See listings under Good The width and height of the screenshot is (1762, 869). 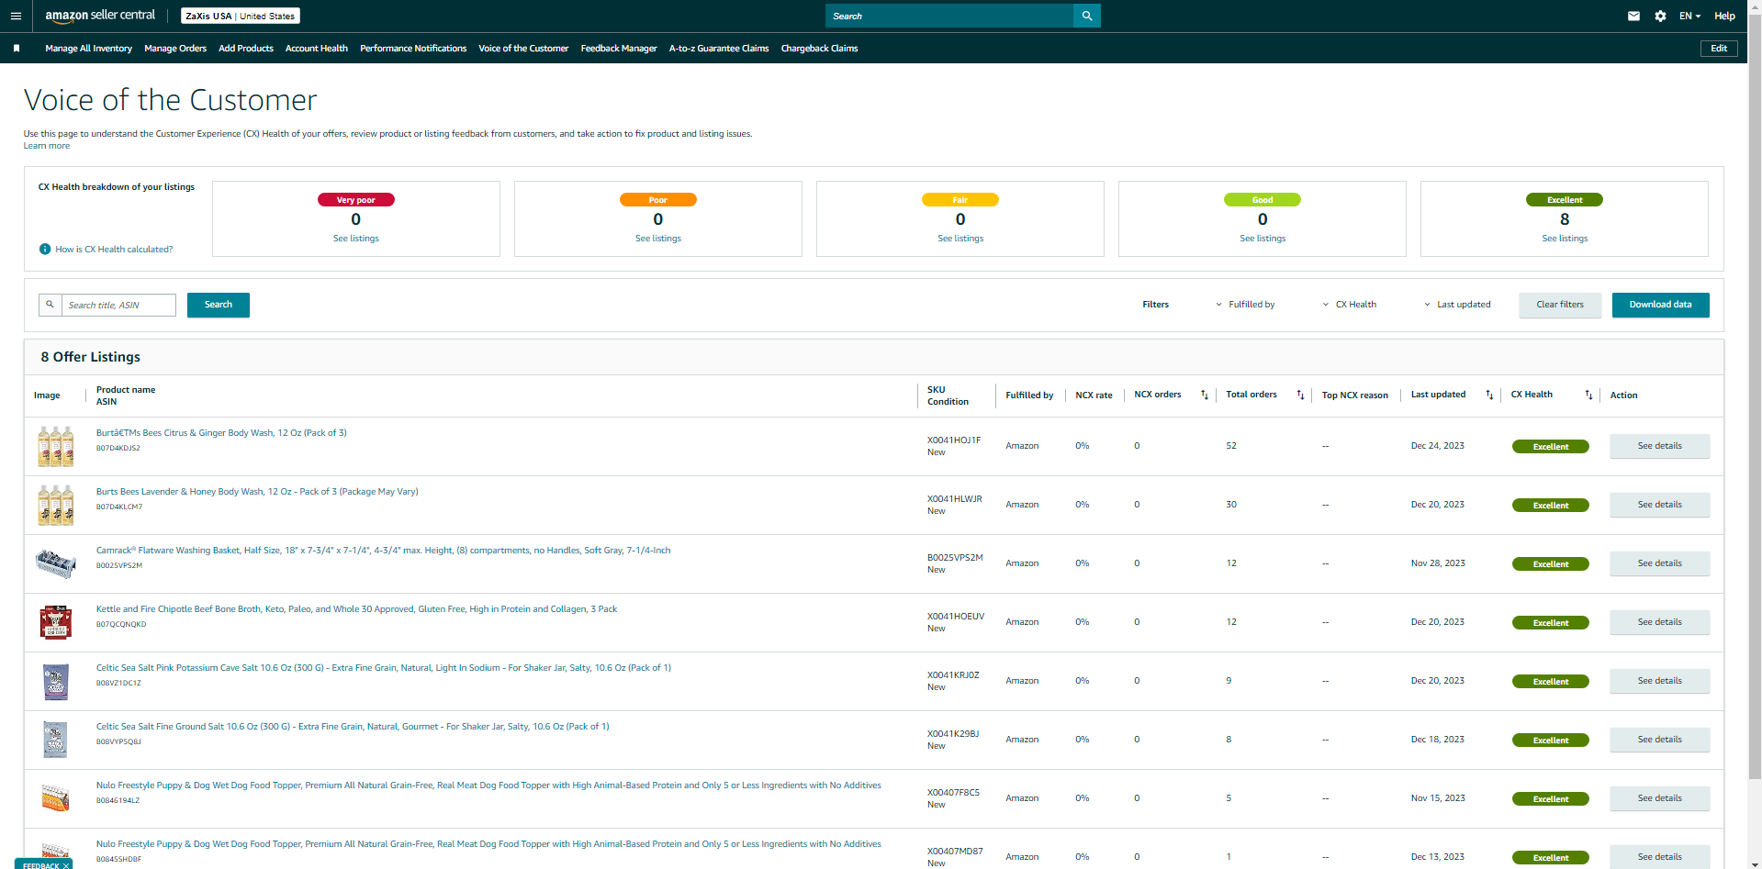coord(1263,239)
